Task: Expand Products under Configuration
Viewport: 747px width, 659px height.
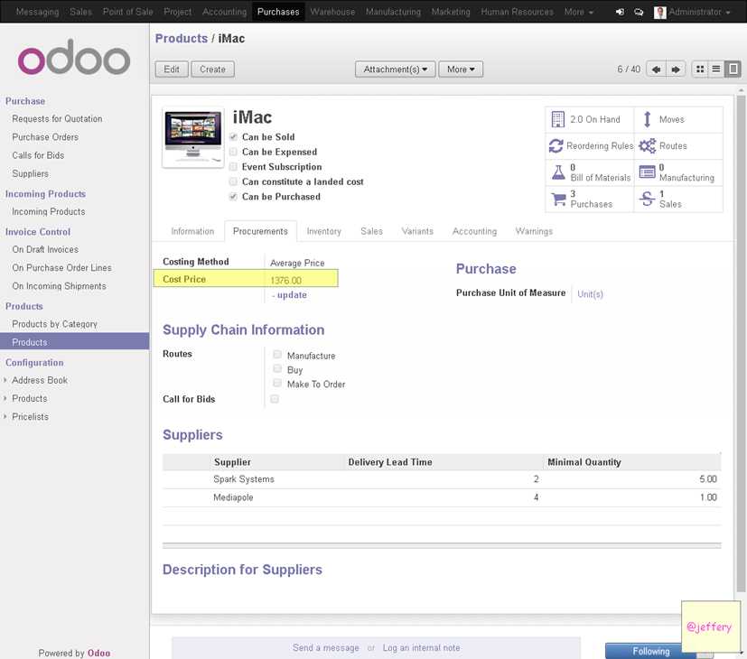Action: pos(29,398)
